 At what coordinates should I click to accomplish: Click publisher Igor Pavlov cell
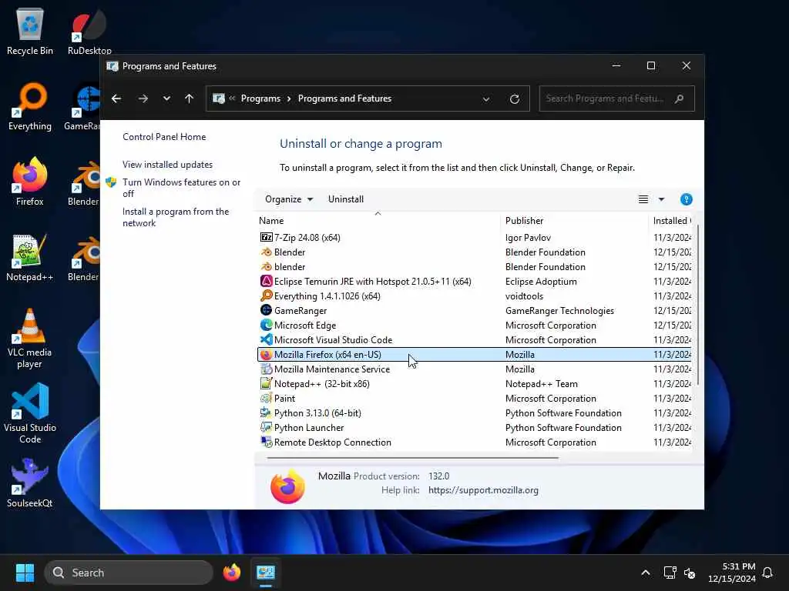[528, 238]
